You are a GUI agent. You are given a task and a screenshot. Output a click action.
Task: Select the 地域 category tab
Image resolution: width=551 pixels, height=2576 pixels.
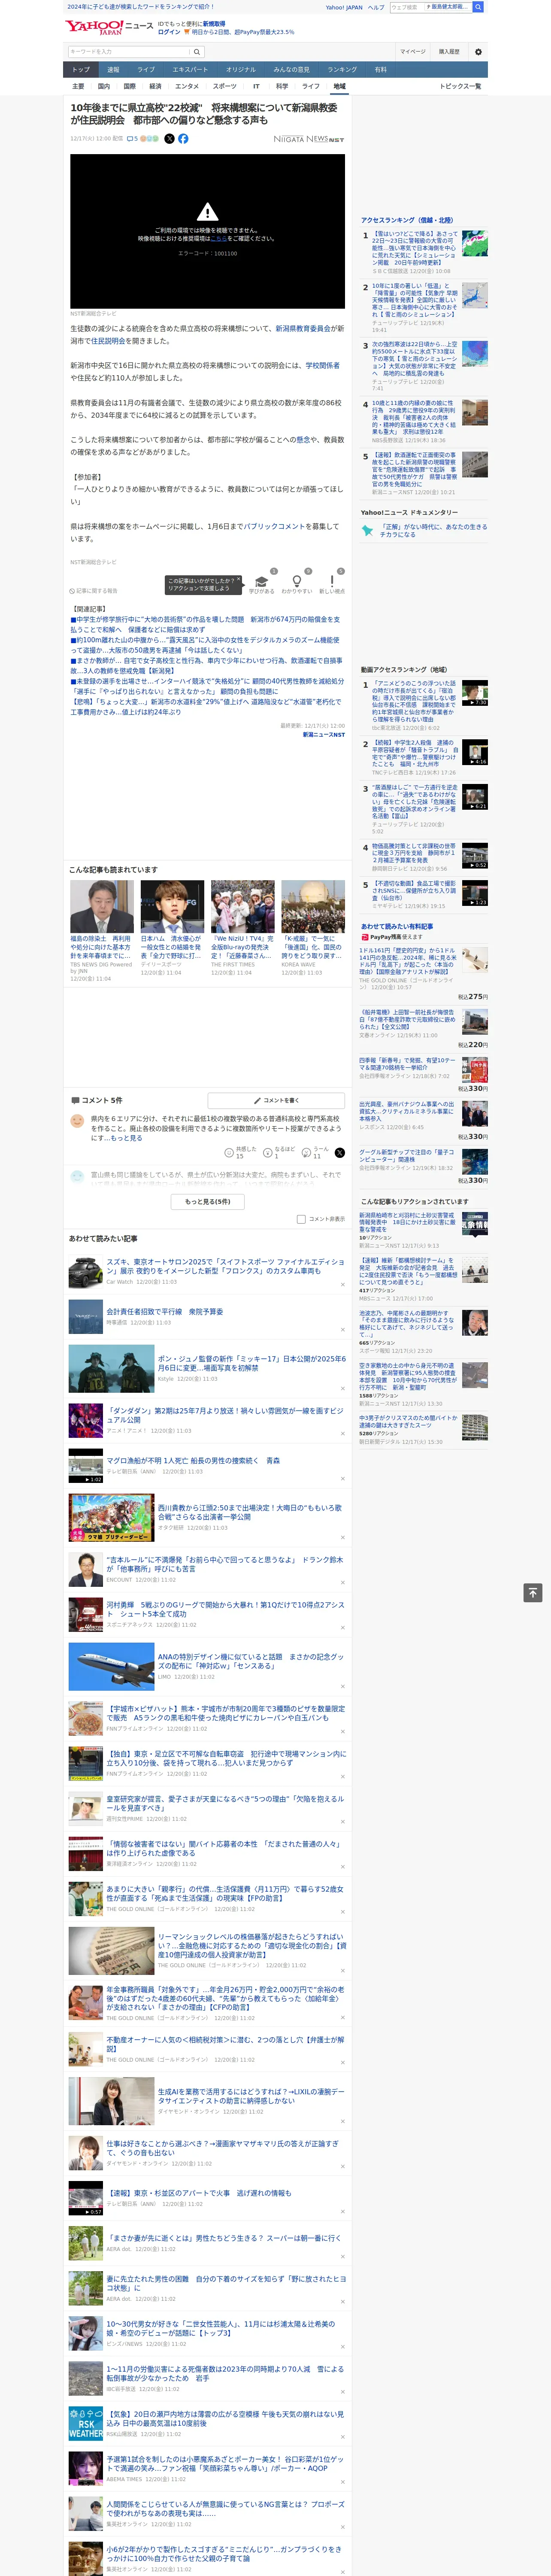tap(340, 86)
